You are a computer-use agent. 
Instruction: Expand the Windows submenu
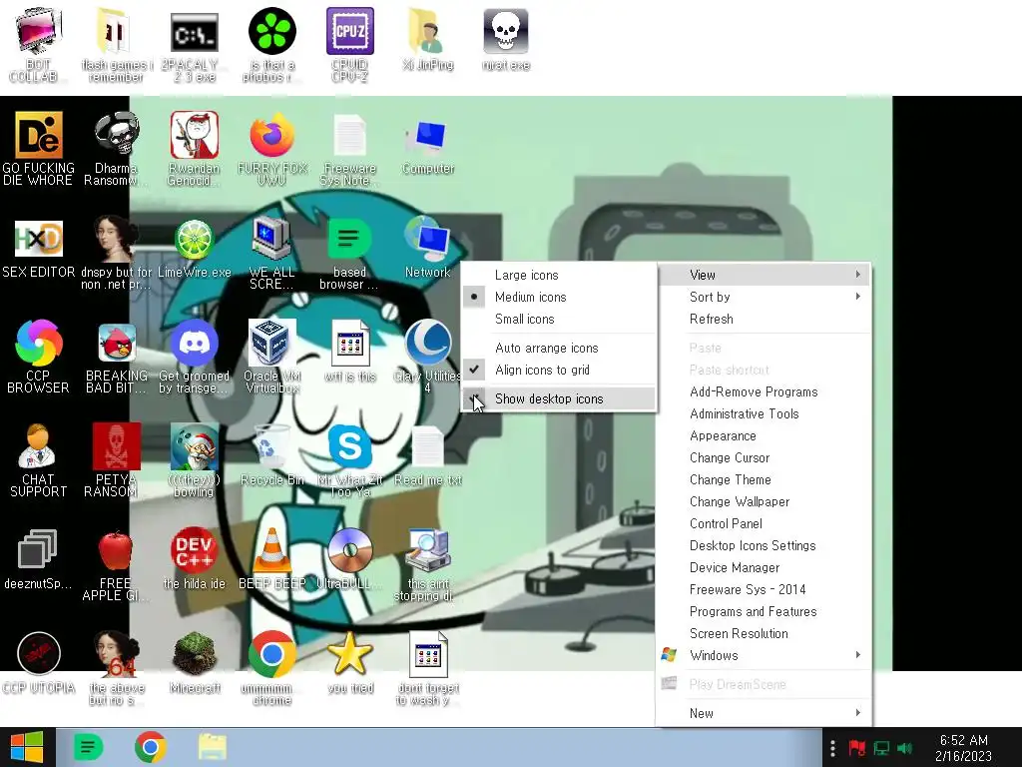click(764, 655)
